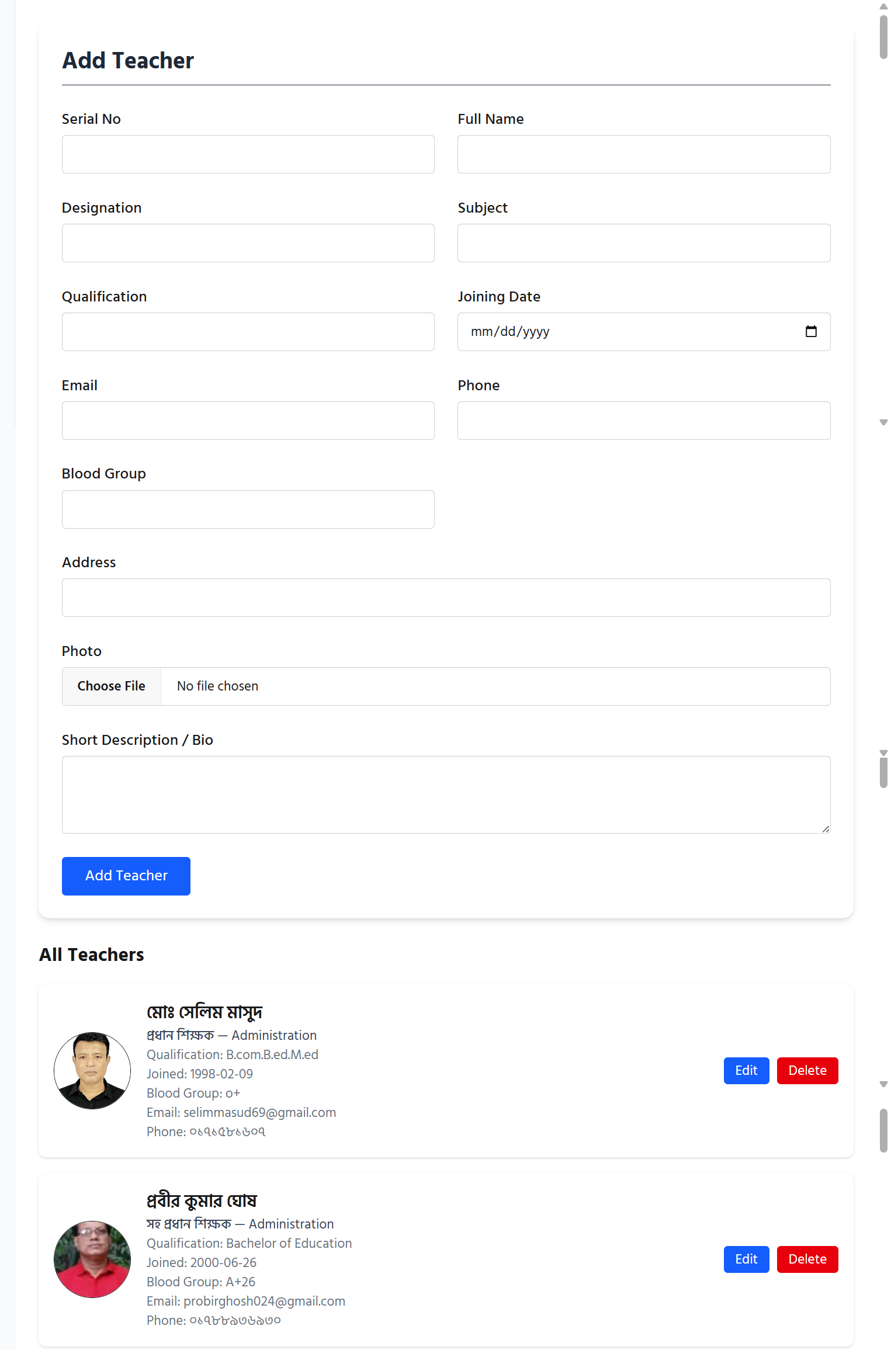Submit the blue Add Teacher button

[x=126, y=876]
